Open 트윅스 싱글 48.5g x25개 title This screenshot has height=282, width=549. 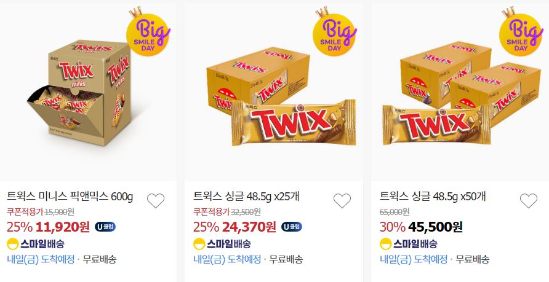[246, 197]
